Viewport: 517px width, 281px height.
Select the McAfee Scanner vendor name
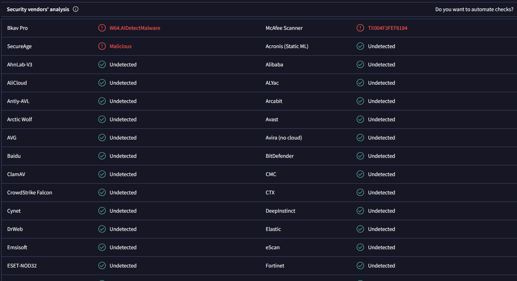tap(284, 28)
